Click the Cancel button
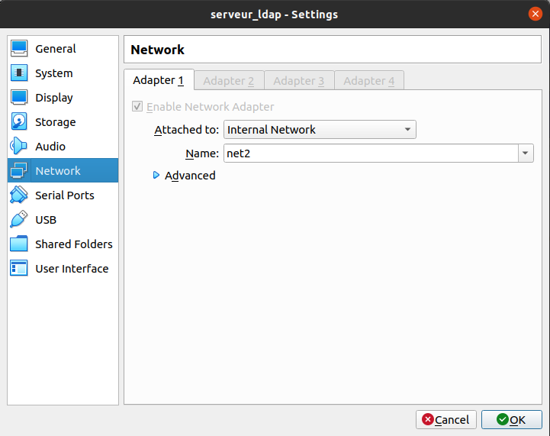Viewport: 550px width, 436px height. 446,419
